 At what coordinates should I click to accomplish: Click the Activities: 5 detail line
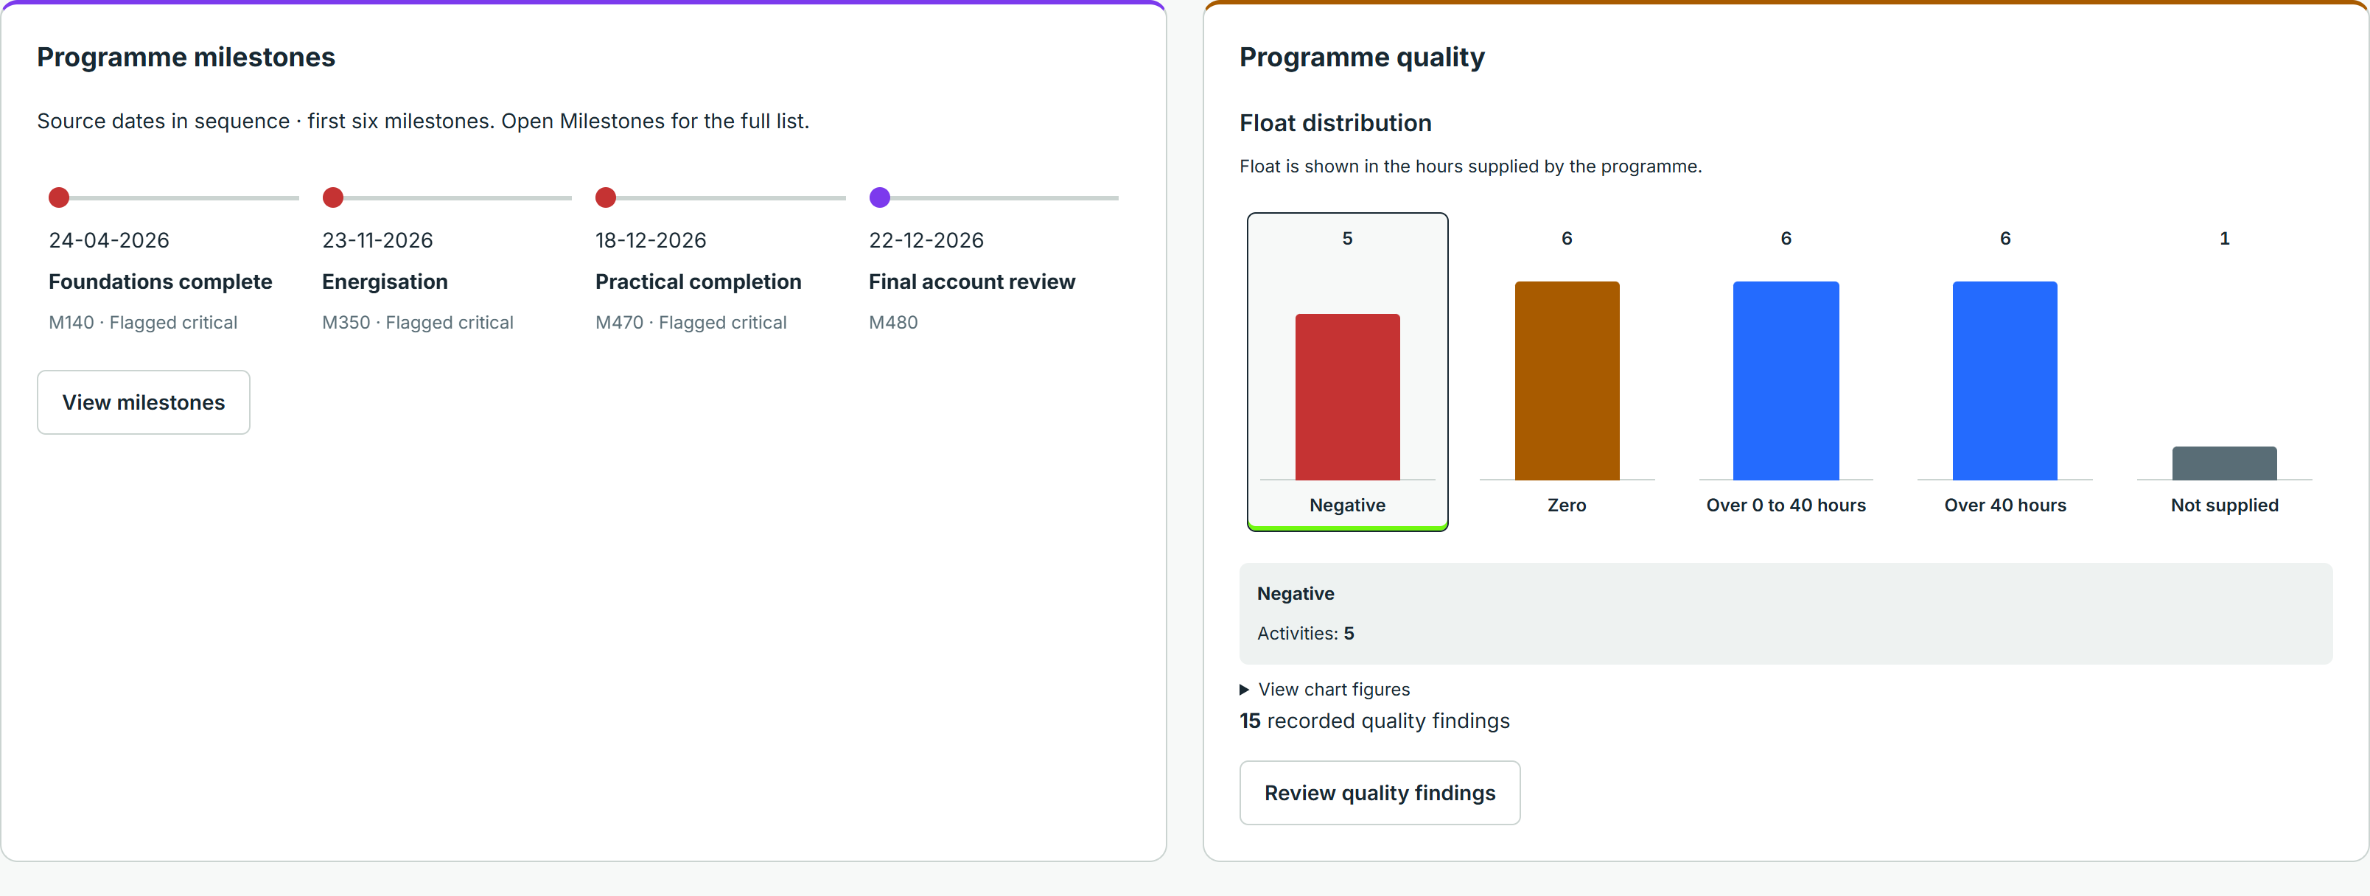click(1306, 633)
